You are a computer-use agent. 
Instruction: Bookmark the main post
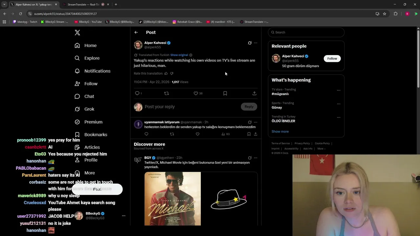(x=225, y=93)
